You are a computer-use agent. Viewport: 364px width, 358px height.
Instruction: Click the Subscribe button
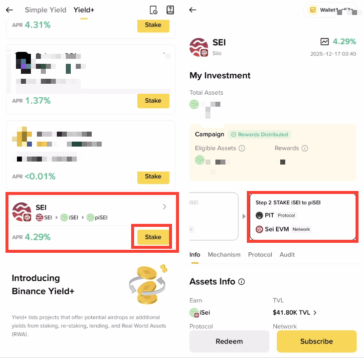click(317, 341)
